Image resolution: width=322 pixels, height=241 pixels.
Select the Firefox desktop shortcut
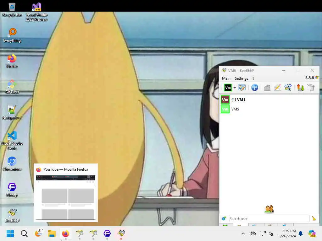[x=12, y=61]
